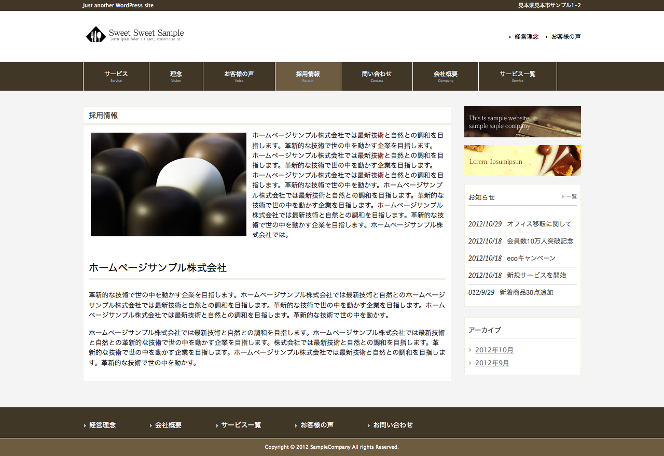Open news item 会員数10万人突破記念
664x456 pixels.
pos(540,241)
